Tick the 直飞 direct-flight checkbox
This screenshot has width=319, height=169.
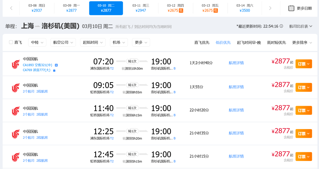point(11,42)
